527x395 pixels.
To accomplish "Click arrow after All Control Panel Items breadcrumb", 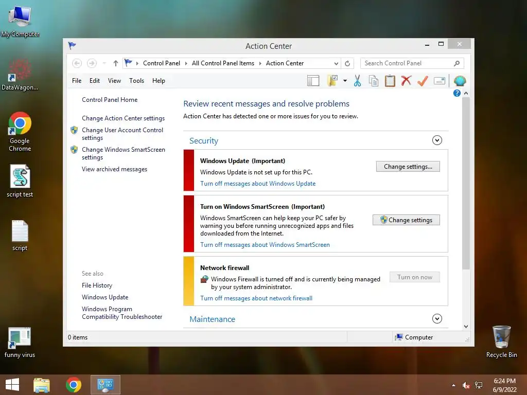I will [x=260, y=63].
